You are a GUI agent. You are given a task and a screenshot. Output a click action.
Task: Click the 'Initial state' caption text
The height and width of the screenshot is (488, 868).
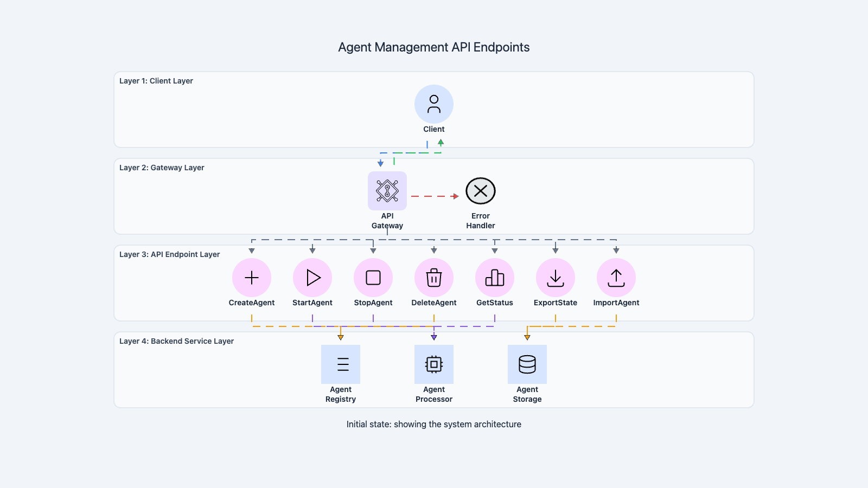click(434, 424)
